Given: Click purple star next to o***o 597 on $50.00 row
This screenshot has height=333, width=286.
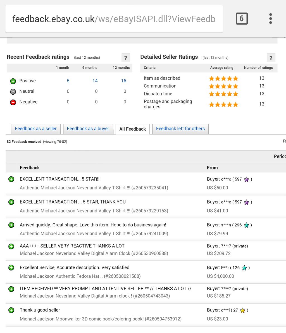Looking at the screenshot, I should [246, 179].
